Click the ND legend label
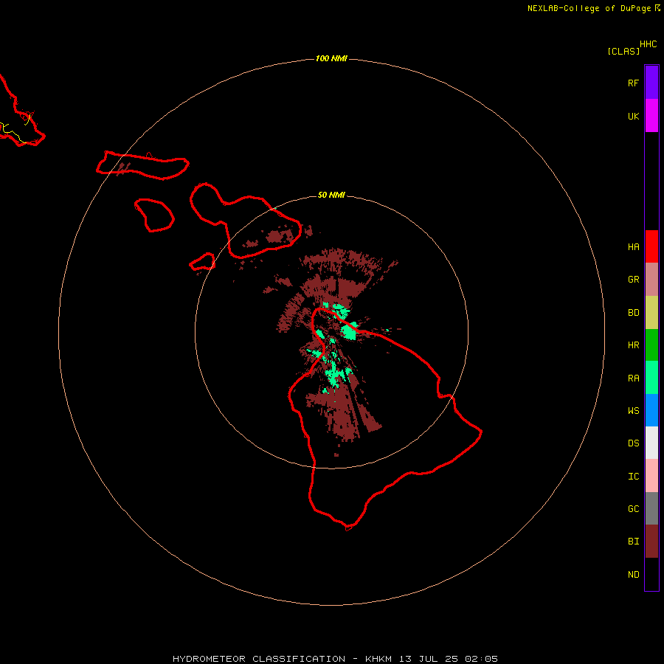This screenshot has width=664, height=664. click(x=633, y=575)
